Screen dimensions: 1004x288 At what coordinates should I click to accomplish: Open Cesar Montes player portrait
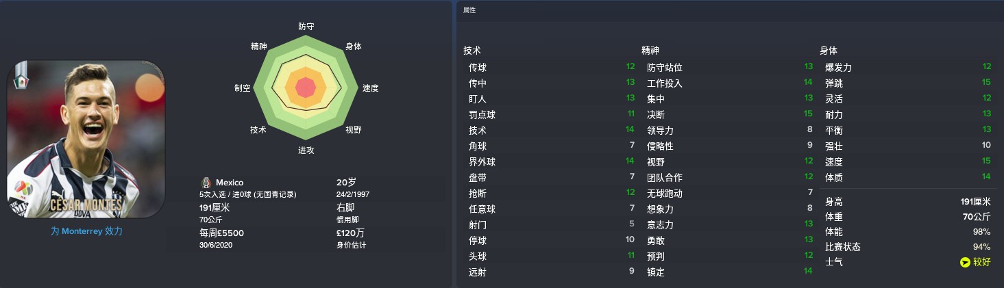[86, 140]
